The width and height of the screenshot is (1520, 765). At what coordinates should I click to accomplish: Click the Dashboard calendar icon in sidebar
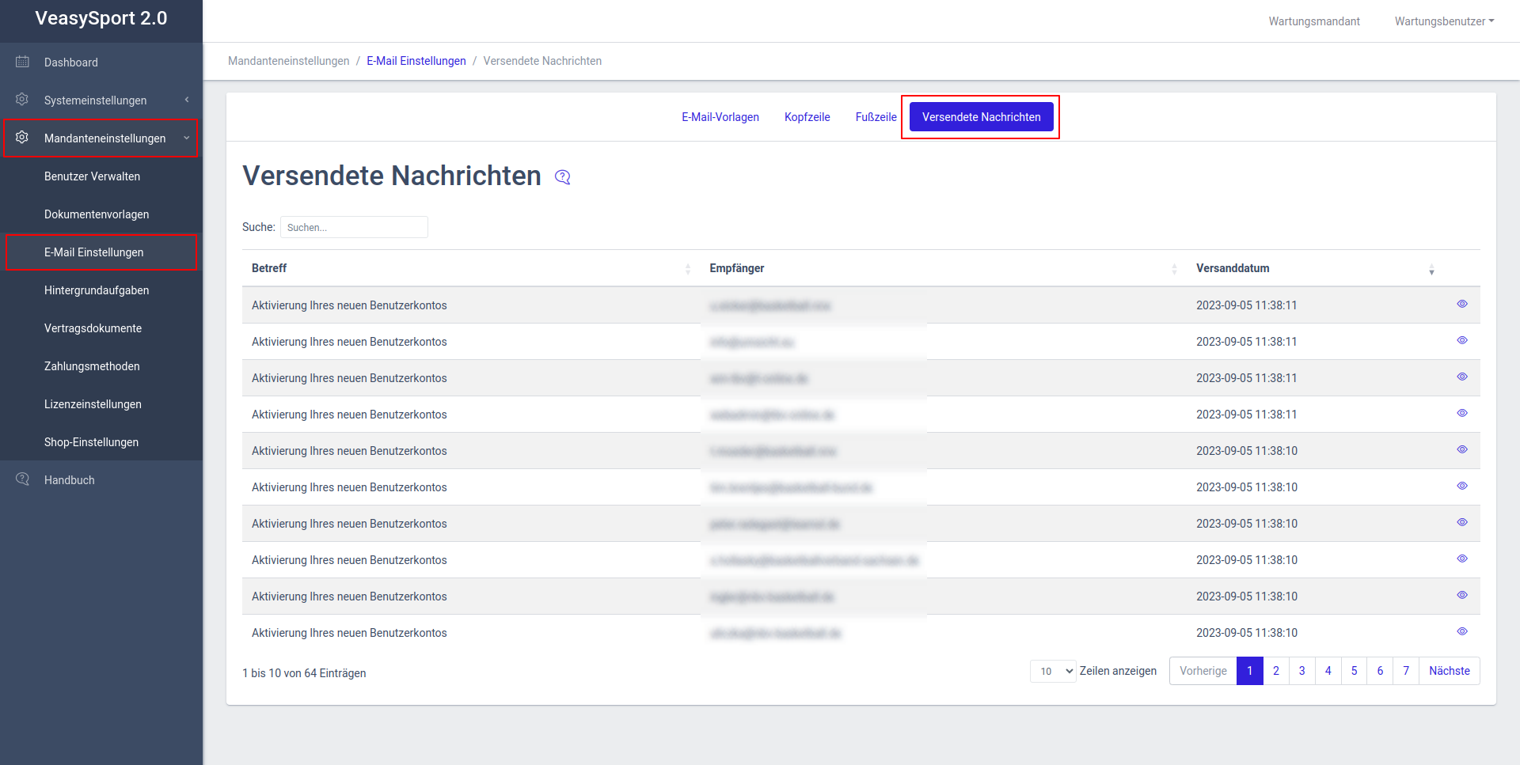22,62
